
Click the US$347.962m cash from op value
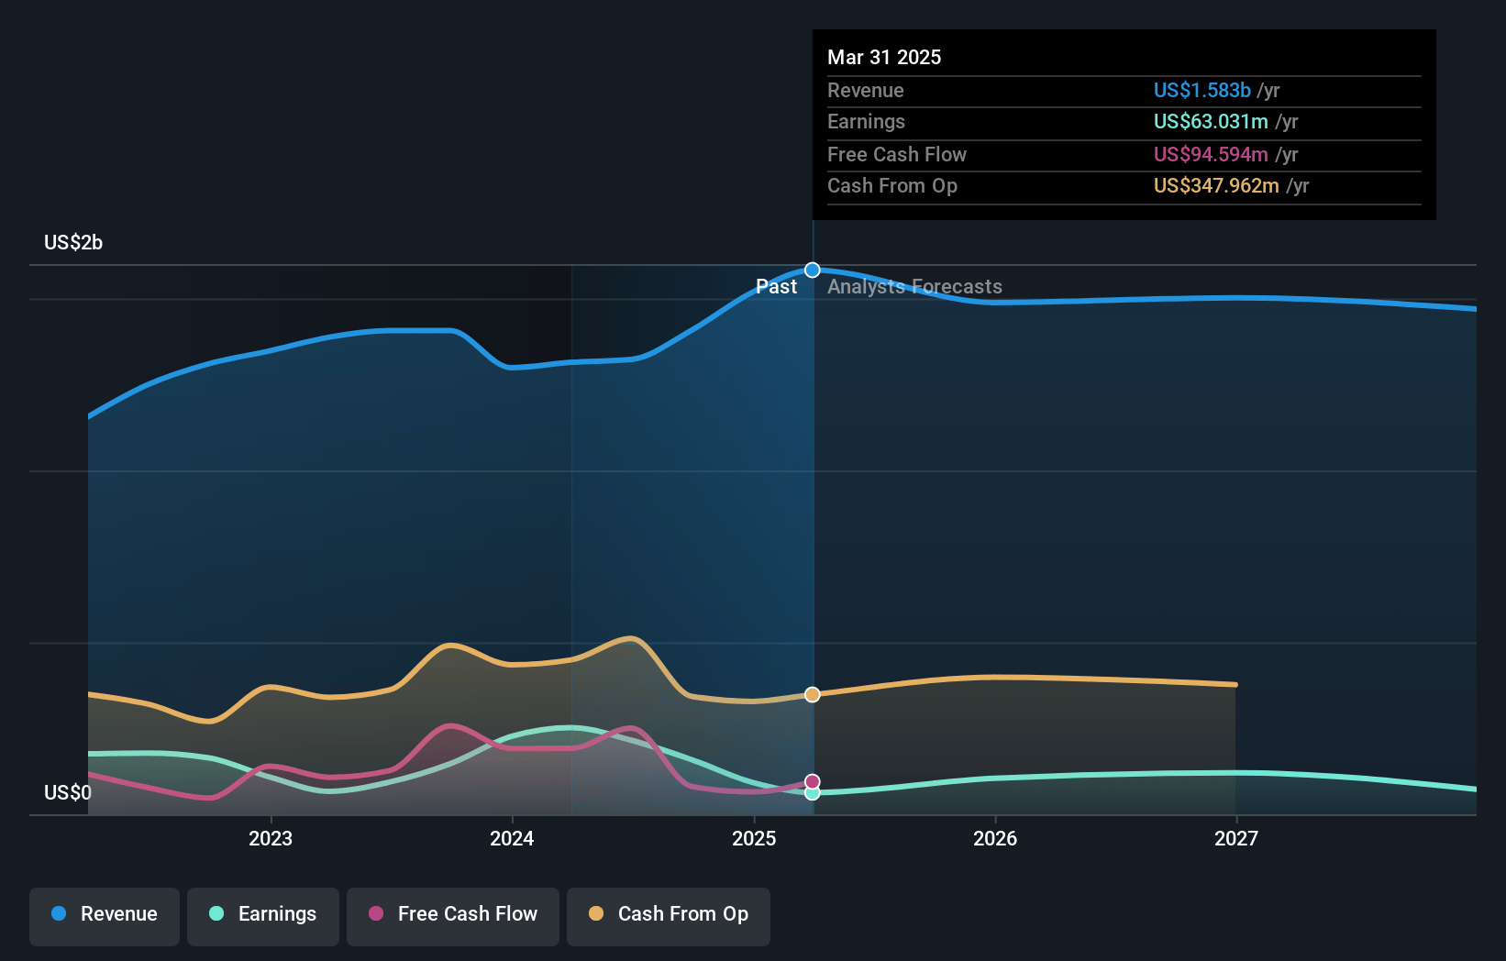[1216, 186]
